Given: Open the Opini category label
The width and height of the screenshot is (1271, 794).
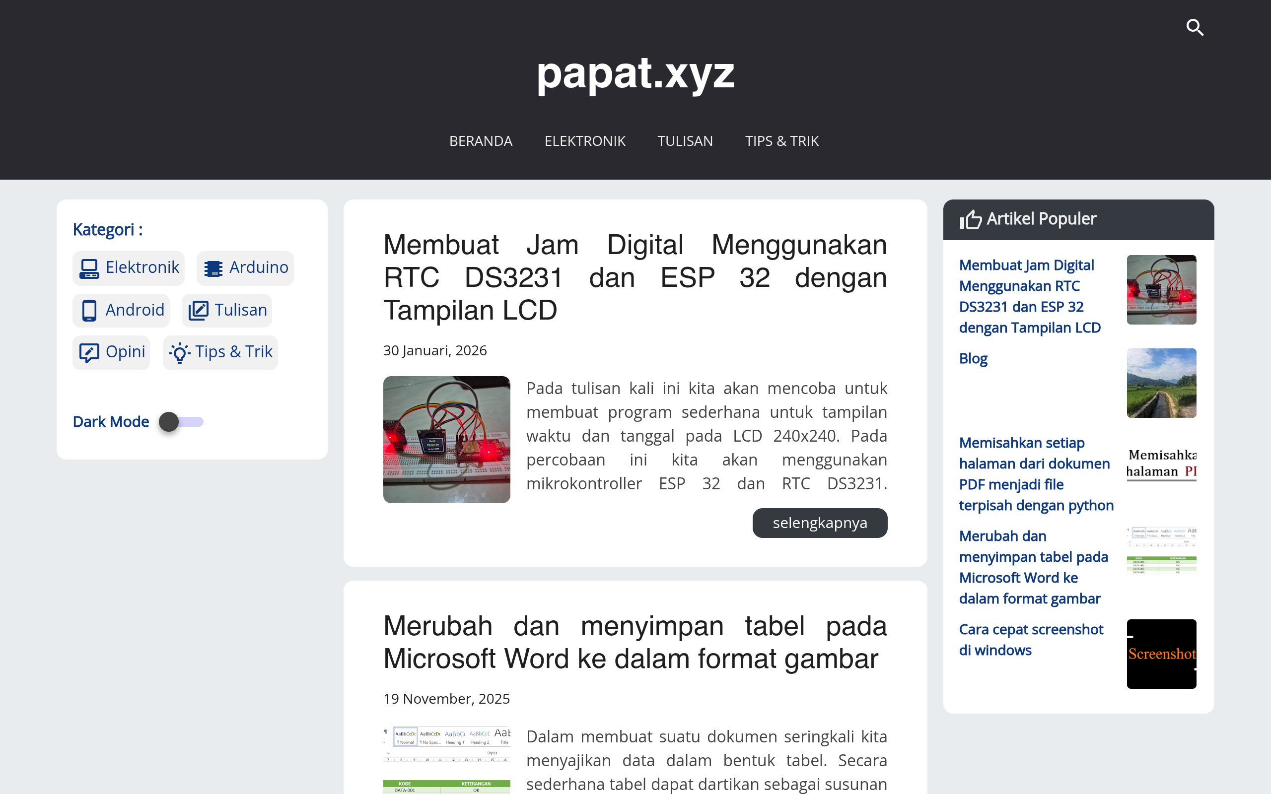Looking at the screenshot, I should click(x=125, y=352).
